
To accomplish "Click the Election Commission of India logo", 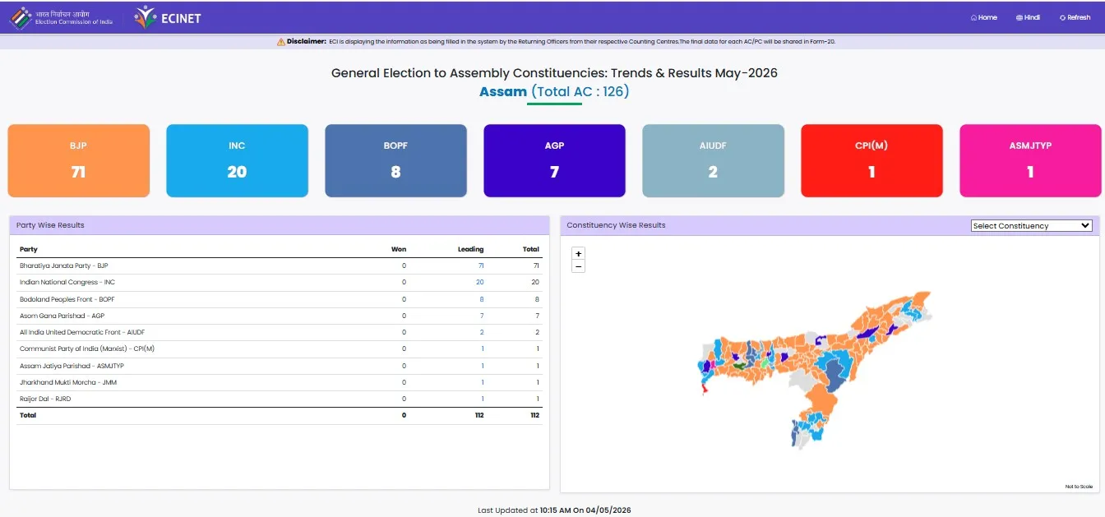I will click(x=61, y=17).
